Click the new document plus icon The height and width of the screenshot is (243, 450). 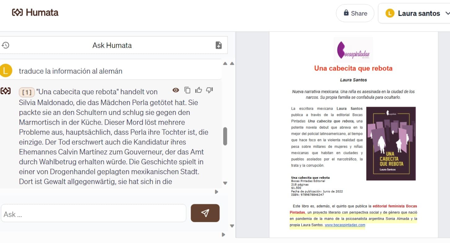pos(218,45)
